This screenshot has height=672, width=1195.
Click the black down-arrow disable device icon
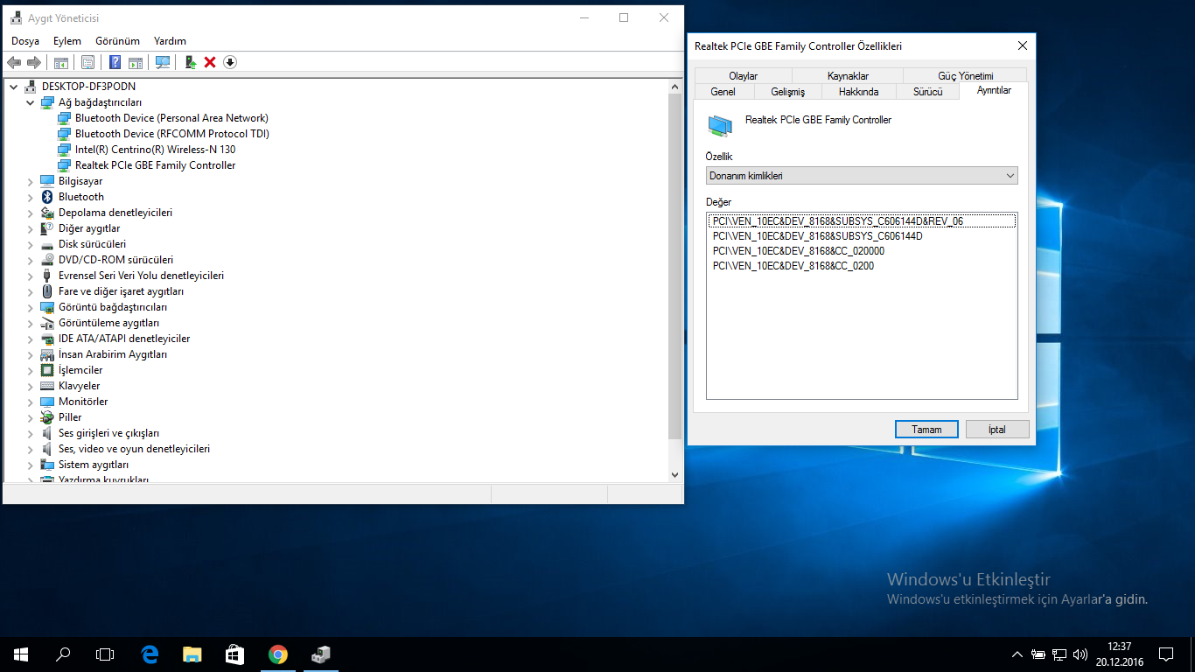click(x=230, y=62)
